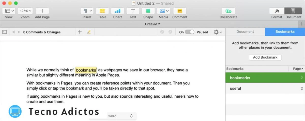Go to previous comment or change arrow
This screenshot has height=121, width=305.
click(13, 32)
